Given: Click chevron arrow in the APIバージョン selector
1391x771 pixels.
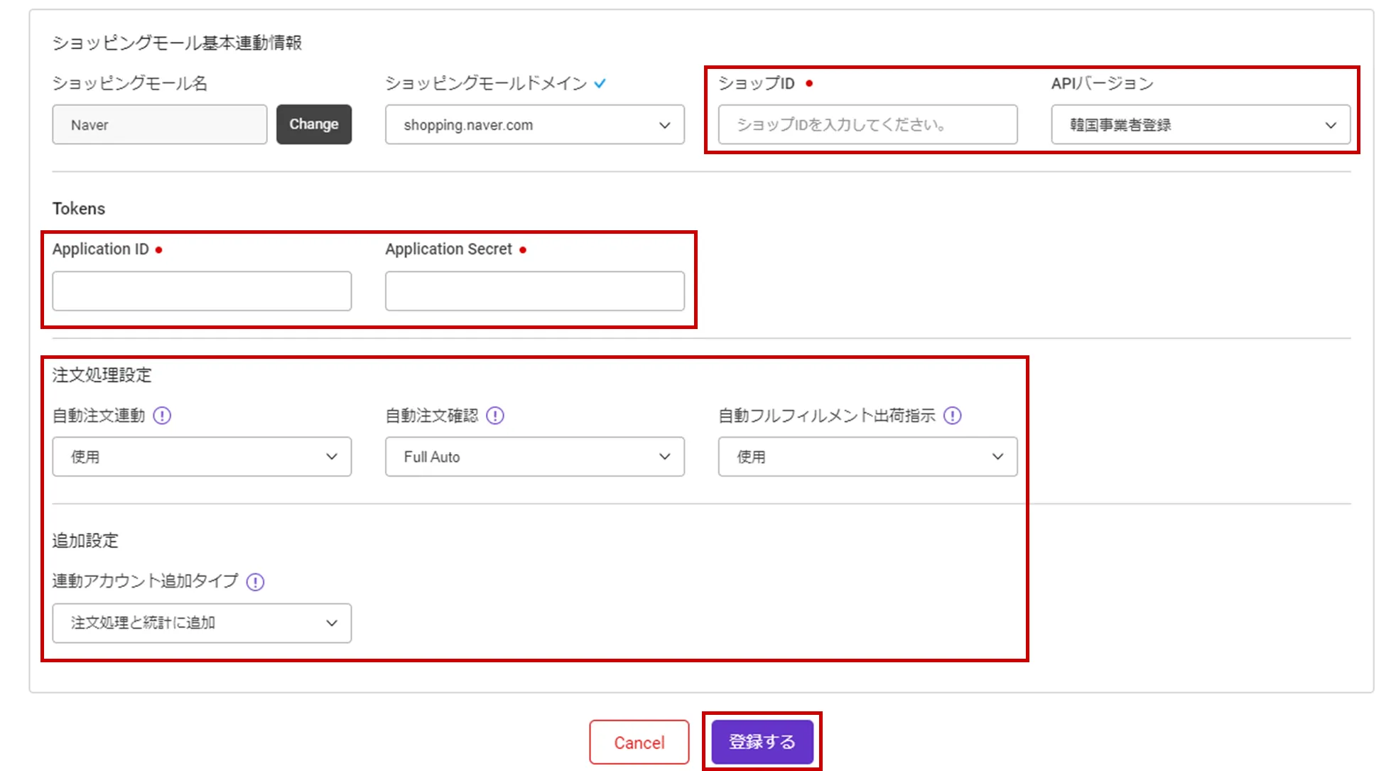Looking at the screenshot, I should point(1331,125).
